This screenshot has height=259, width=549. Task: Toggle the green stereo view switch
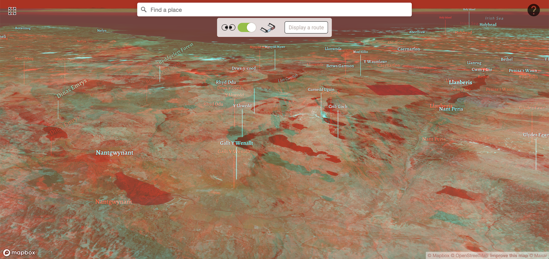click(247, 27)
